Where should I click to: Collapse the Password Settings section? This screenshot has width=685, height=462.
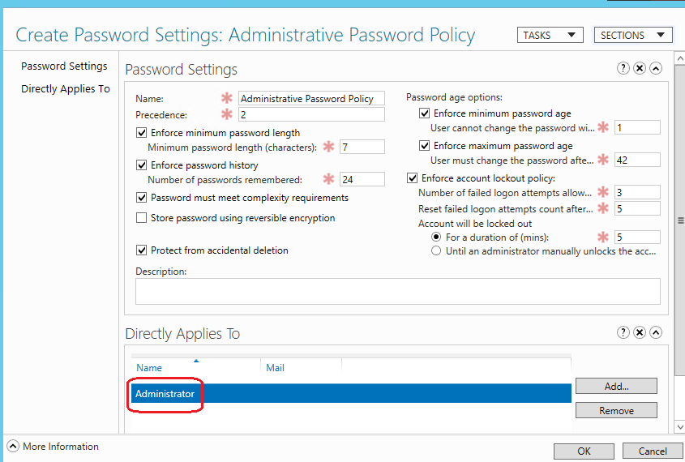pyautogui.click(x=656, y=69)
